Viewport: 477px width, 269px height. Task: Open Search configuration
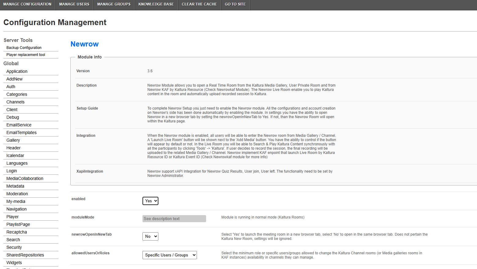pos(13,240)
